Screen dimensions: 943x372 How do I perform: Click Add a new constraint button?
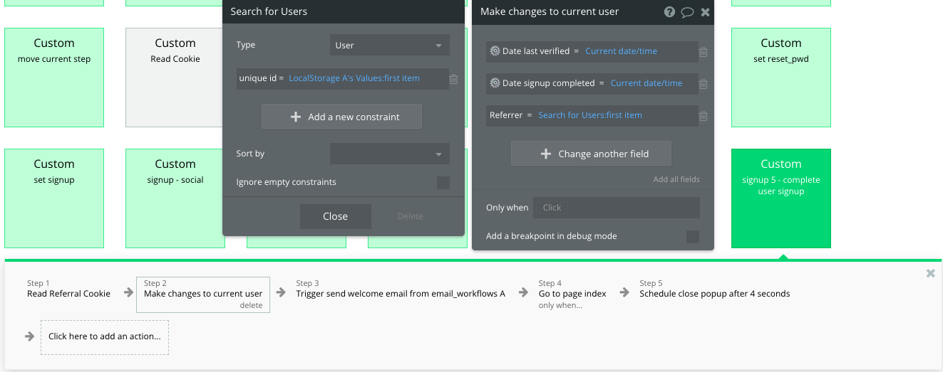(341, 117)
